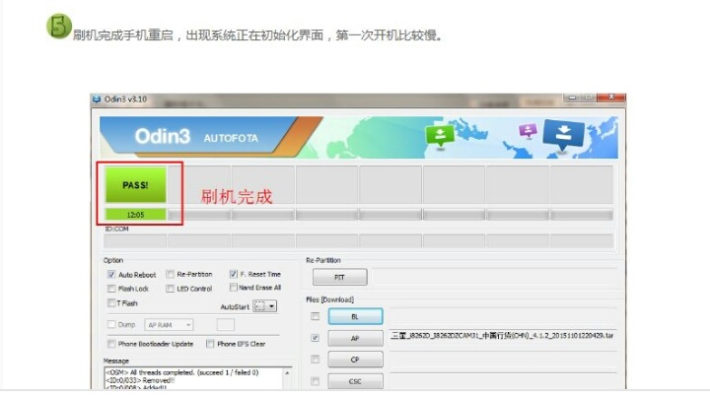Viewport: 710px width, 396px height.
Task: Check the T Flash option
Action: 111,302
